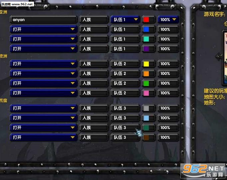Viewport: 227px width, 180px height.
Task: Click the 欧洲 force label
Action: [x=3, y=56]
